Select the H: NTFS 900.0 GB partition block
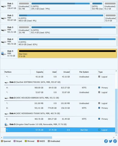This screenshot has width=118, height=146. [x=61, y=18]
